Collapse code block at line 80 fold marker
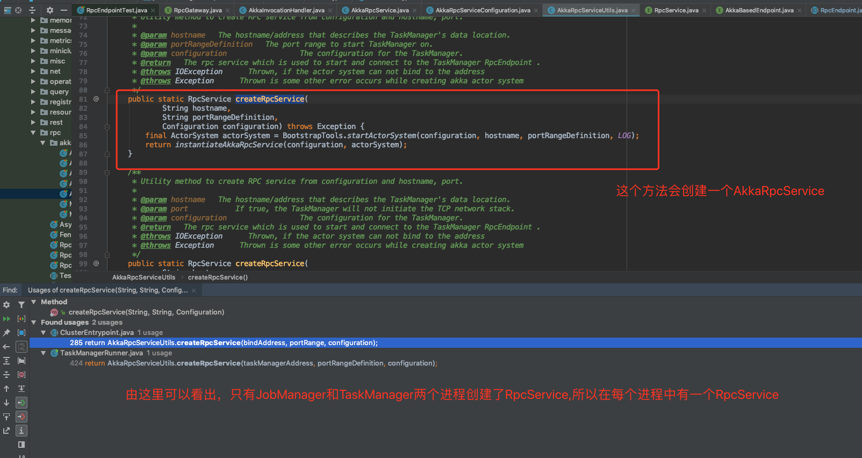This screenshot has height=458, width=862. [x=107, y=90]
